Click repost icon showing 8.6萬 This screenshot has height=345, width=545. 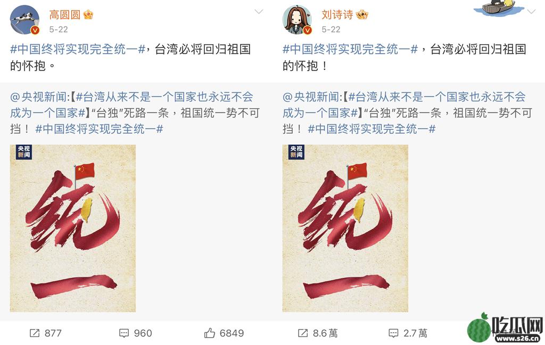coord(303,333)
